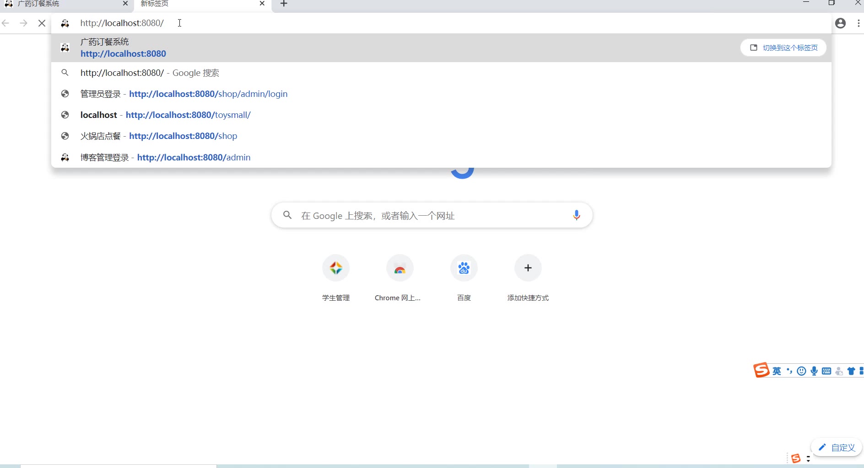Click the globe icon beside 管理员登录
This screenshot has height=468, width=864.
65,94
